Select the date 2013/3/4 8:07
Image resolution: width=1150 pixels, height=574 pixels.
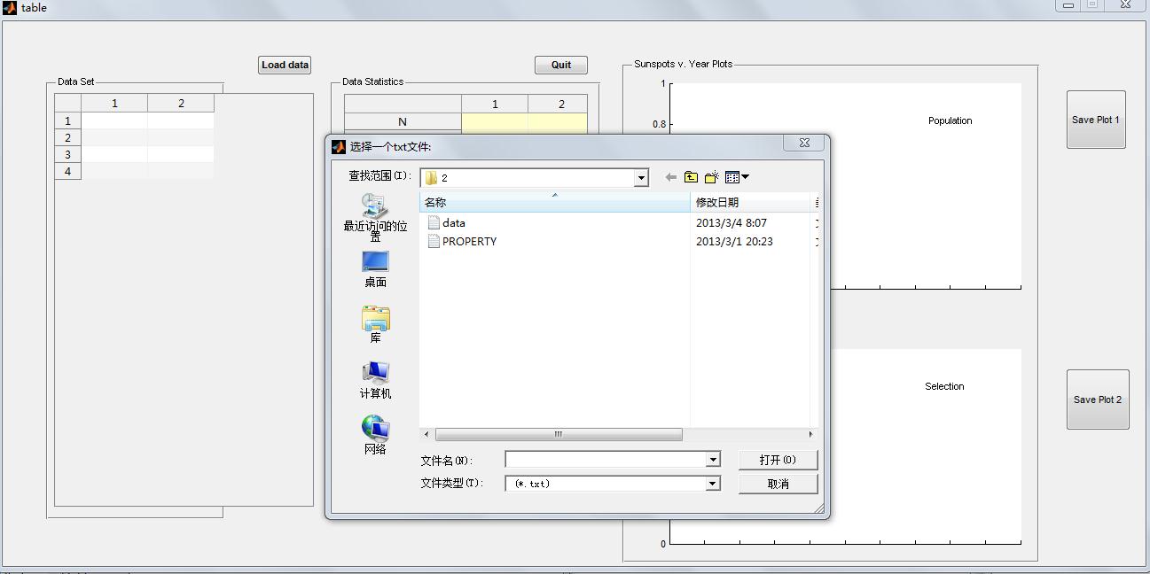(731, 223)
